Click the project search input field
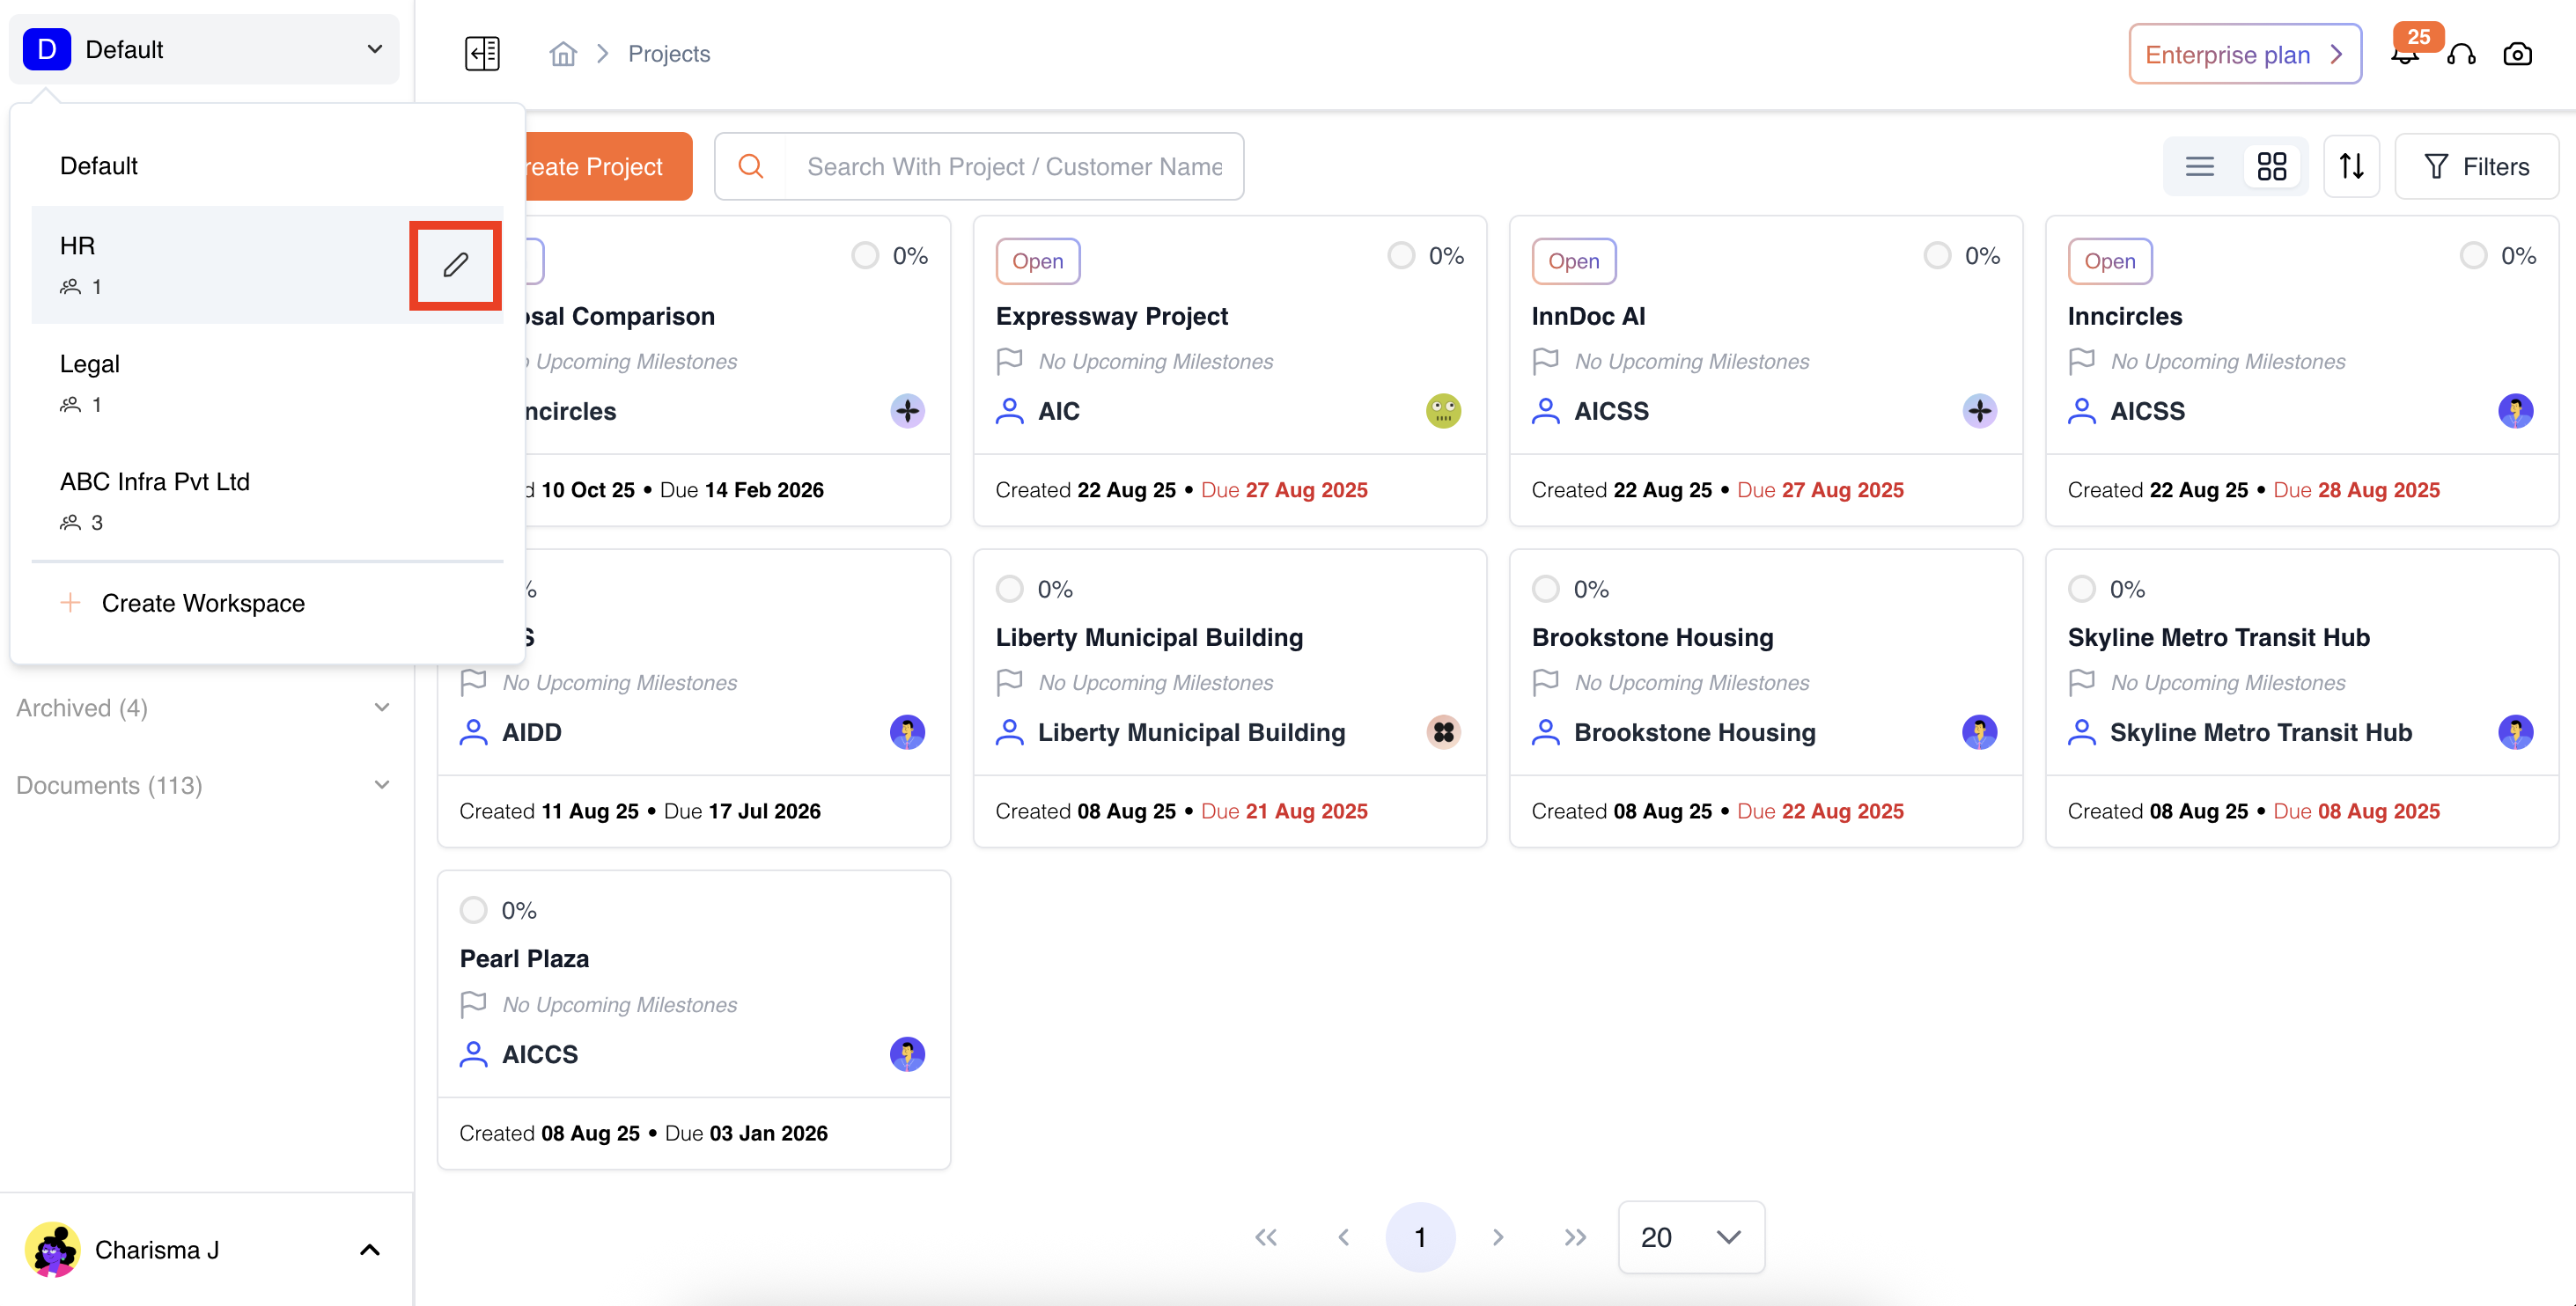Viewport: 2576px width, 1306px height. [x=1014, y=166]
